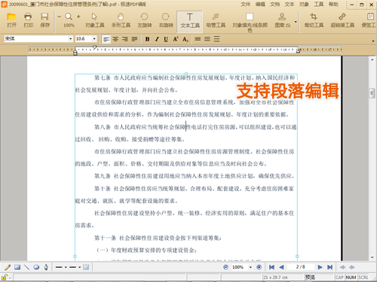The height and width of the screenshot is (282, 377).
Task: Go to the first page
Action: (271, 267)
